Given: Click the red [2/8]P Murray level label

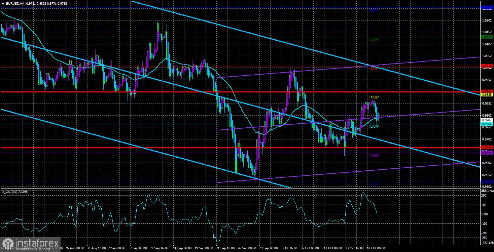Looking at the screenshot, I should click(x=374, y=69).
